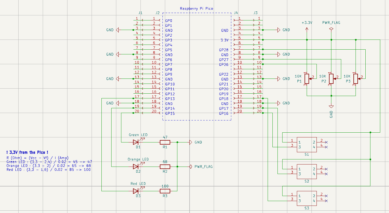Click the R3 resistor symbol
The width and height of the screenshot is (389, 213).
tap(165, 191)
